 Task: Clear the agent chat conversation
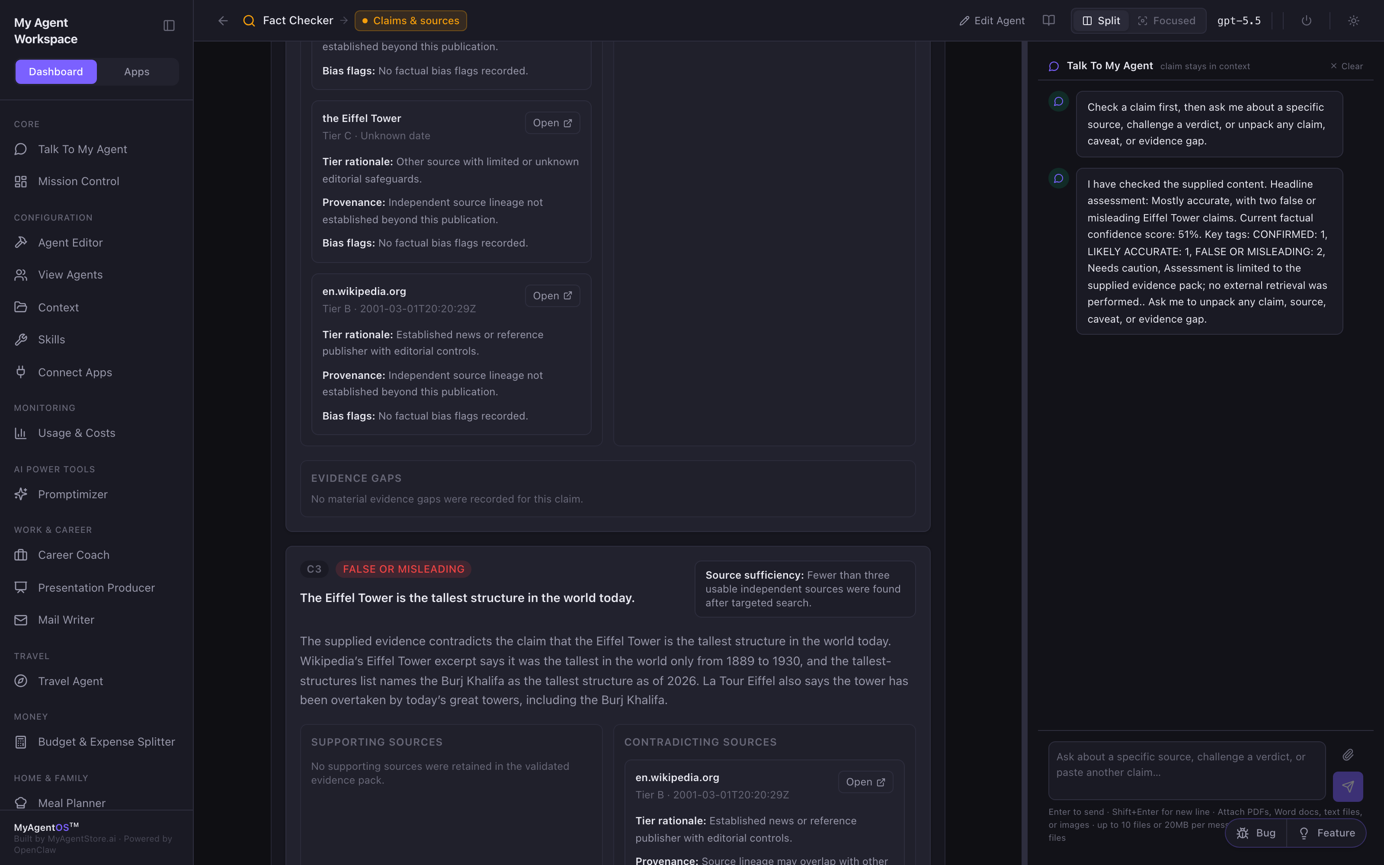[x=1346, y=66]
